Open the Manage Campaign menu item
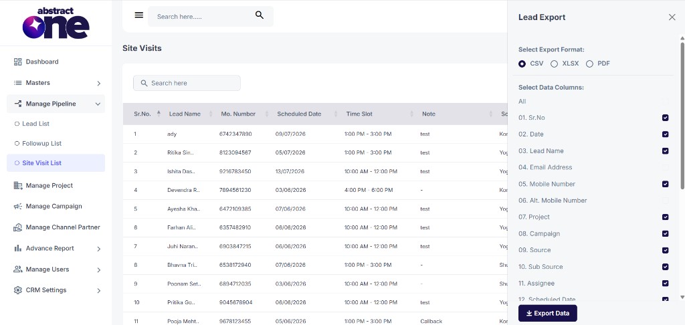The image size is (685, 325). coord(54,206)
